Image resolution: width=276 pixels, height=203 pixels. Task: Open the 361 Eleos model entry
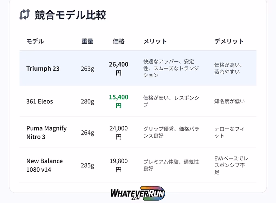point(40,101)
